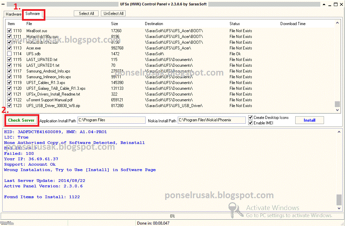Toggle checkbox for 1119 UFST_Cables_R1.3.xps

click(9, 83)
